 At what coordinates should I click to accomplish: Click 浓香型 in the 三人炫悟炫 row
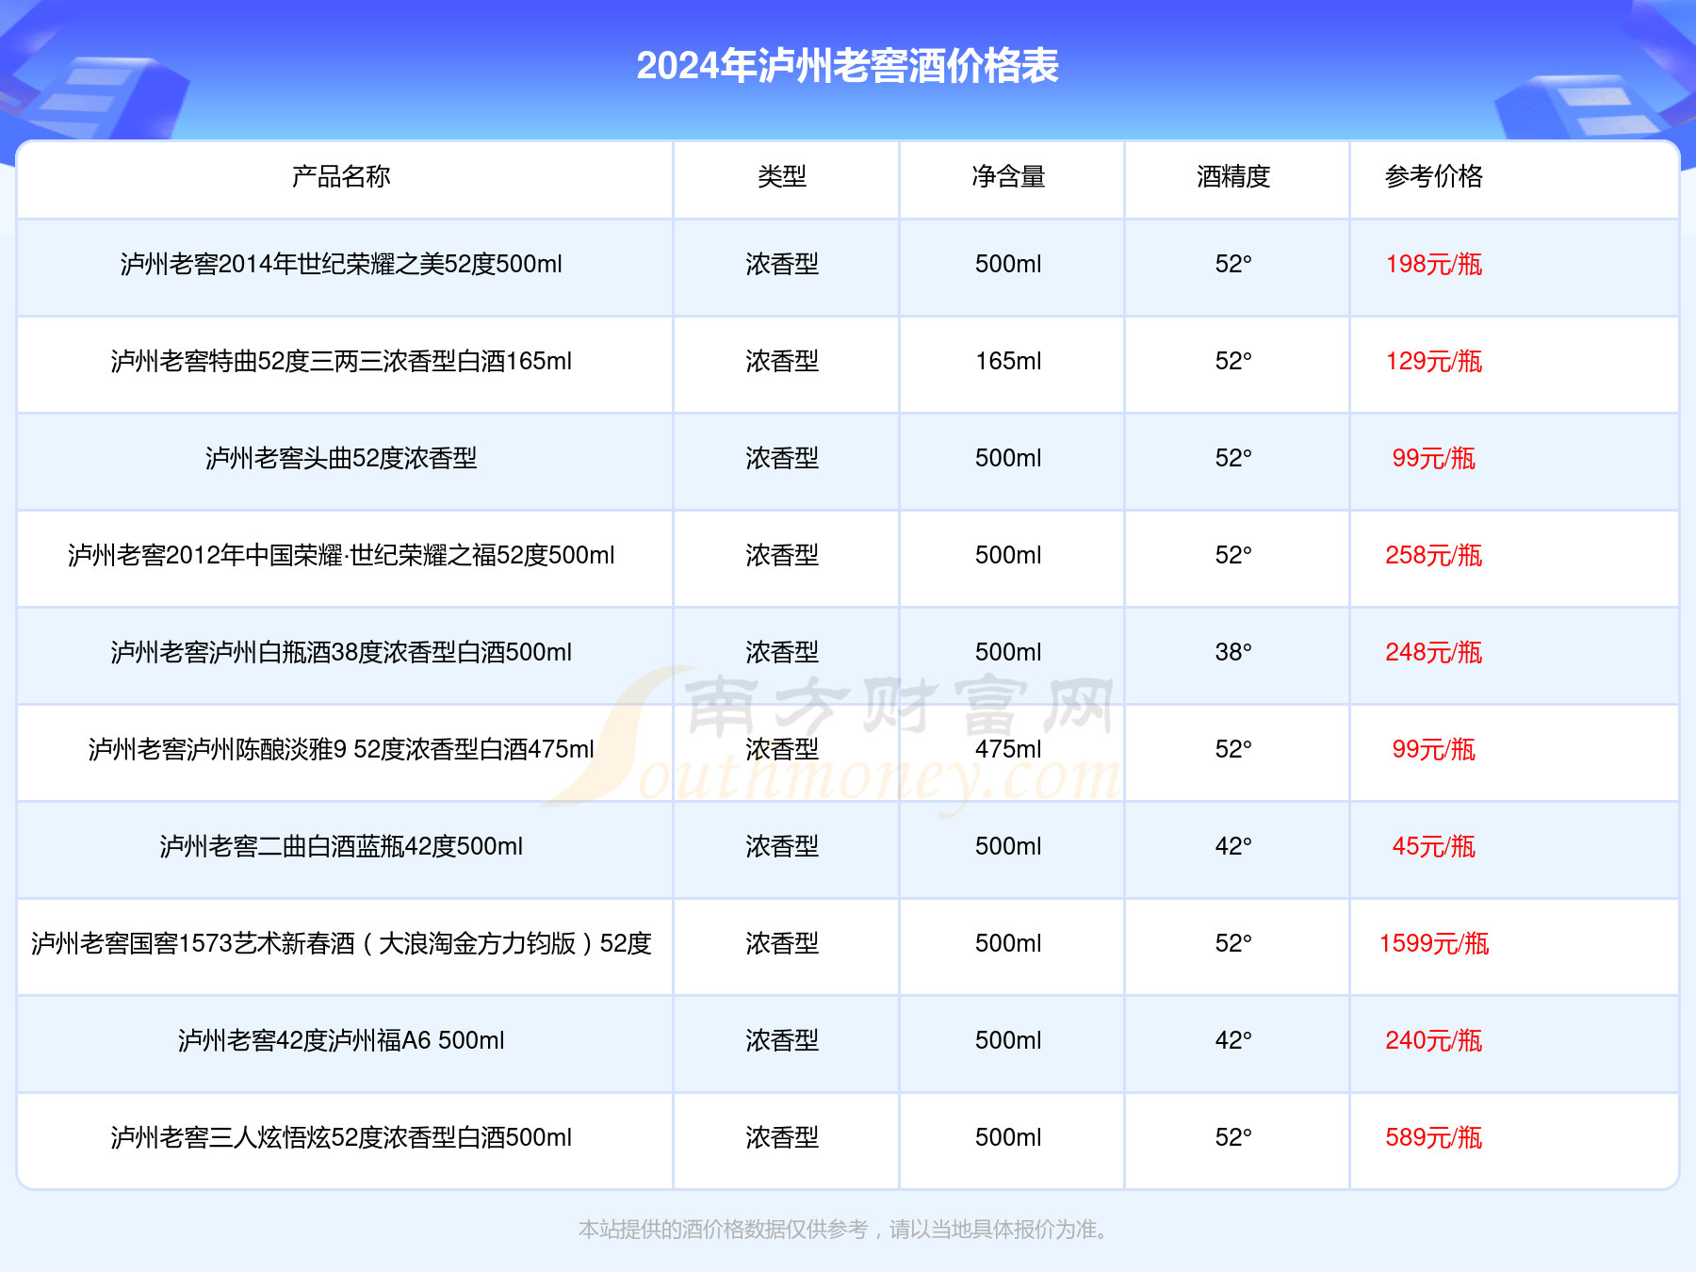tap(782, 1137)
